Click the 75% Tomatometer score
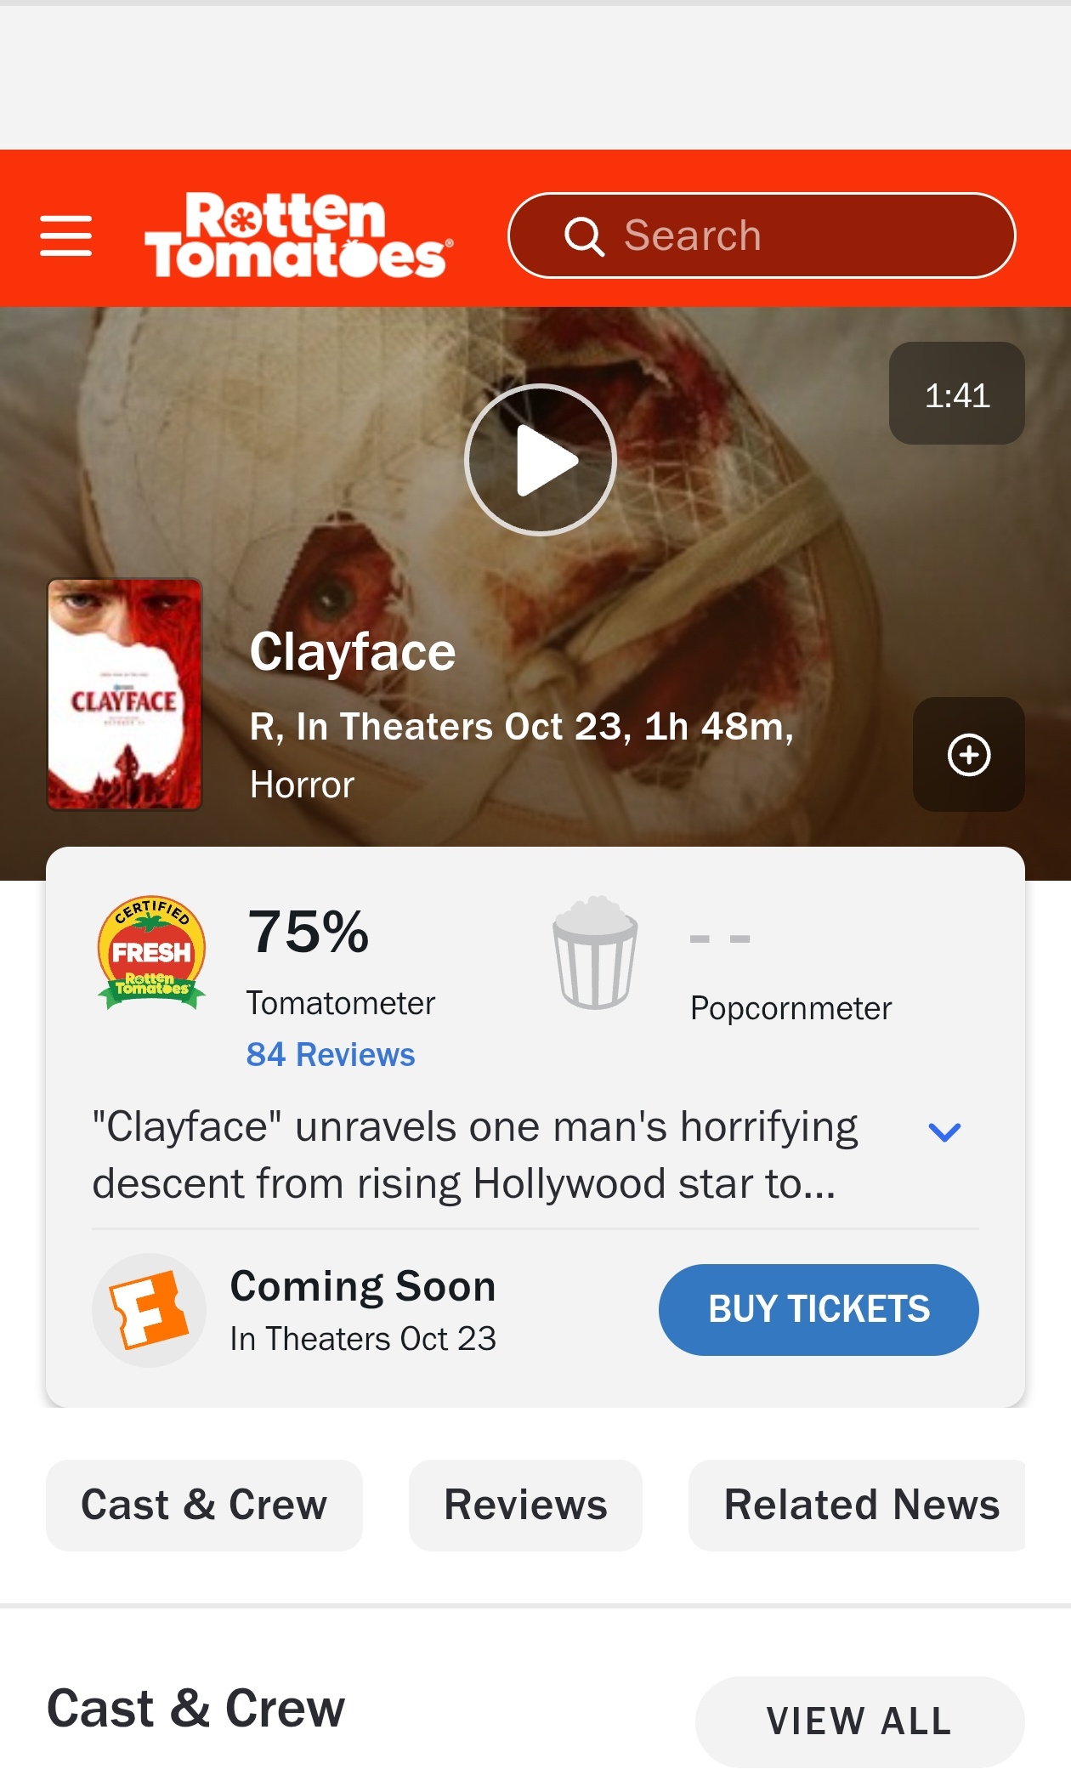This screenshot has width=1071, height=1792. (309, 932)
